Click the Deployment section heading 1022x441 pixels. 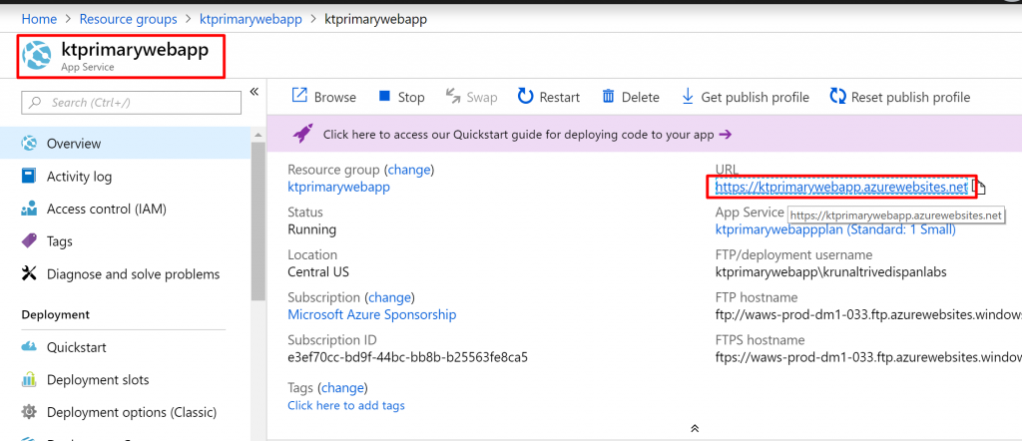point(56,314)
